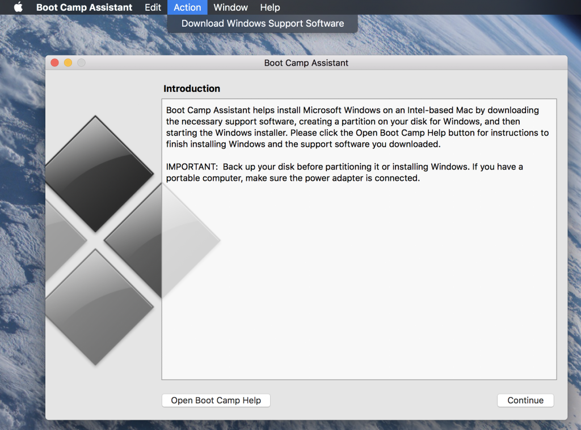Click the Introduction heading
581x430 pixels.
tap(192, 88)
